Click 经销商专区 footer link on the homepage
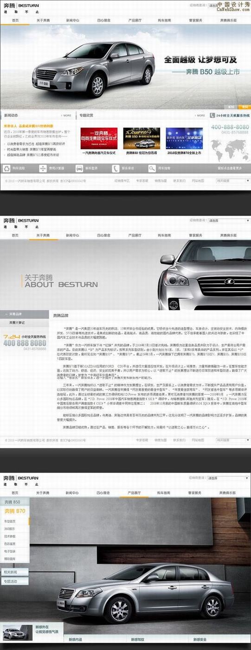 click(x=121, y=180)
